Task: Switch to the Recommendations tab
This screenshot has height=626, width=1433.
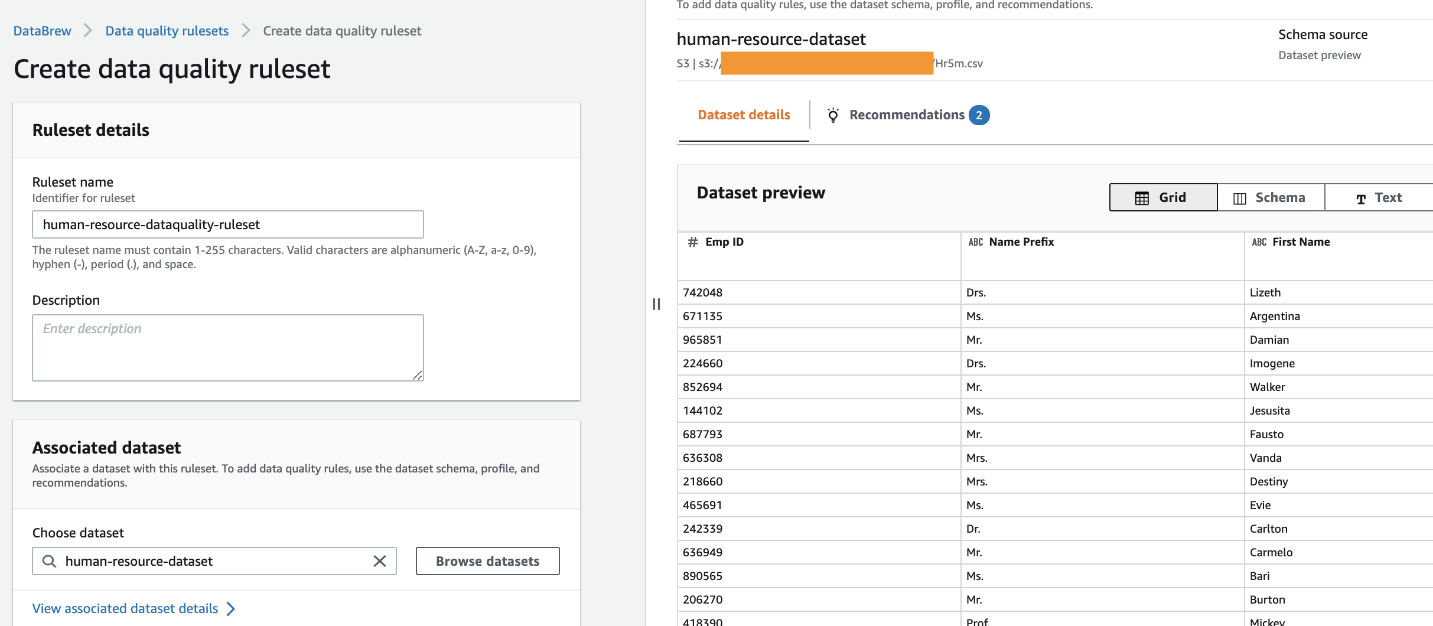Action: [907, 115]
